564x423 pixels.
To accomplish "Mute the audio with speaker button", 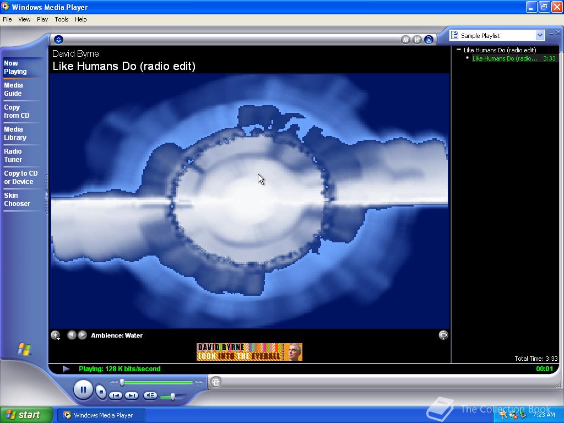I will [x=150, y=395].
